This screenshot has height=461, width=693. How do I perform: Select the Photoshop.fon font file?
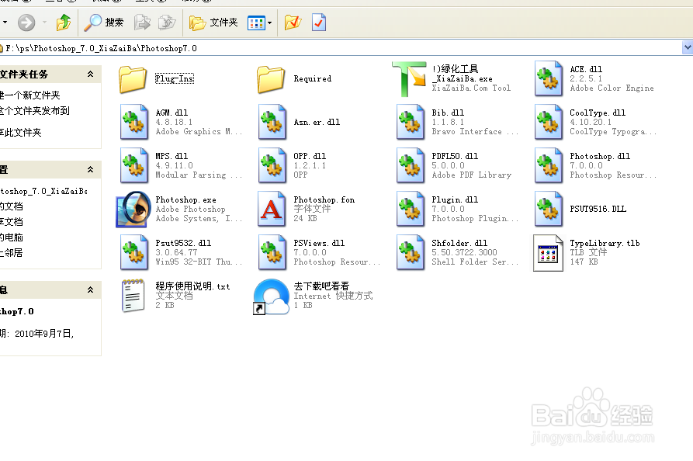(x=272, y=209)
